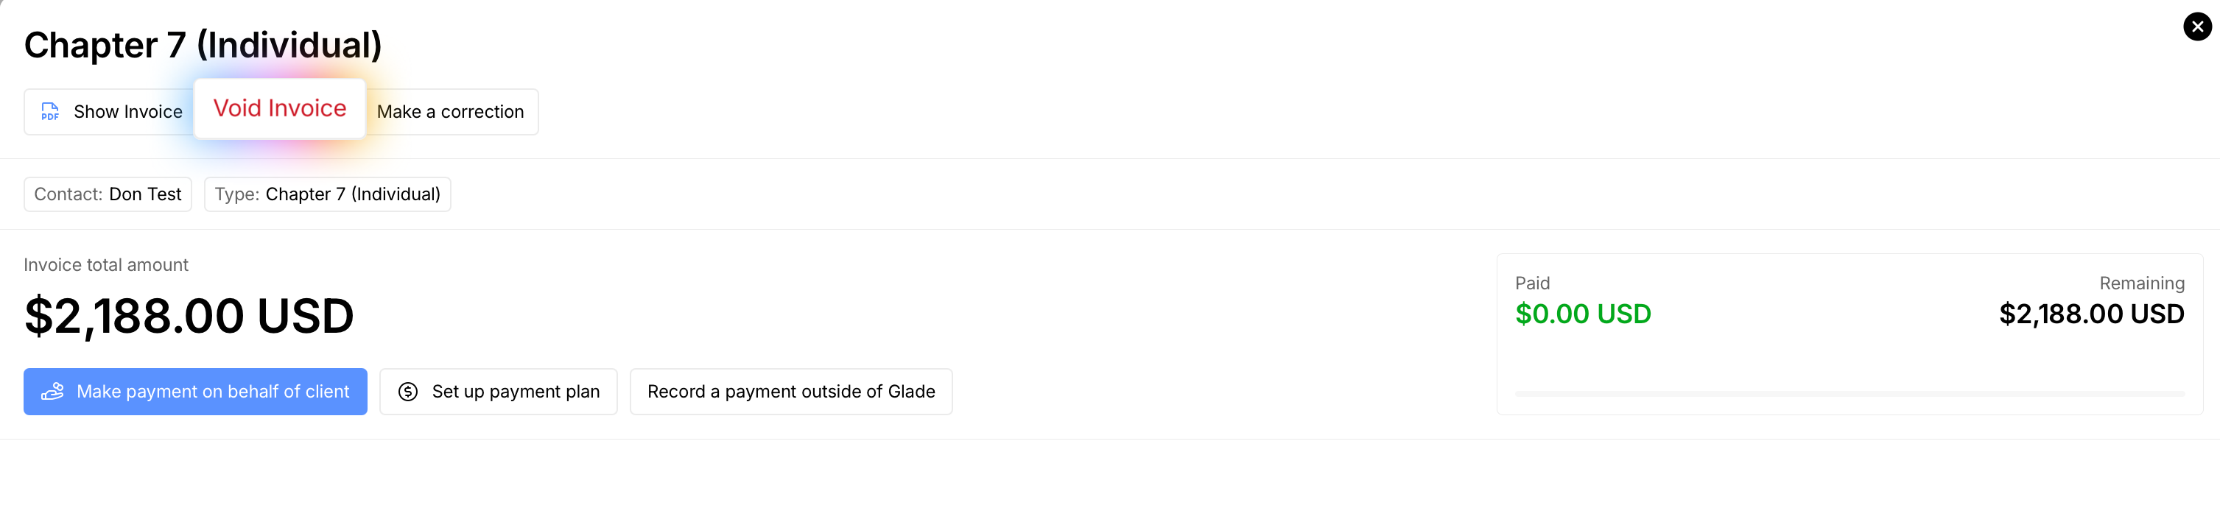Click the $2,188.00 USD remaining balance
Image resolution: width=2220 pixels, height=508 pixels.
coord(2090,314)
